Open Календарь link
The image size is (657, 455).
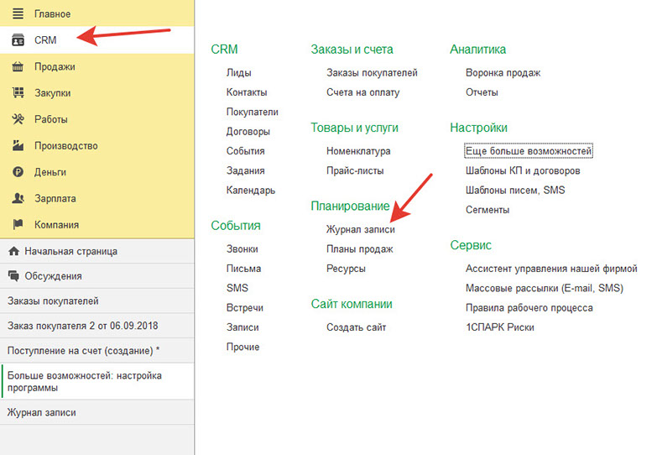click(x=251, y=191)
